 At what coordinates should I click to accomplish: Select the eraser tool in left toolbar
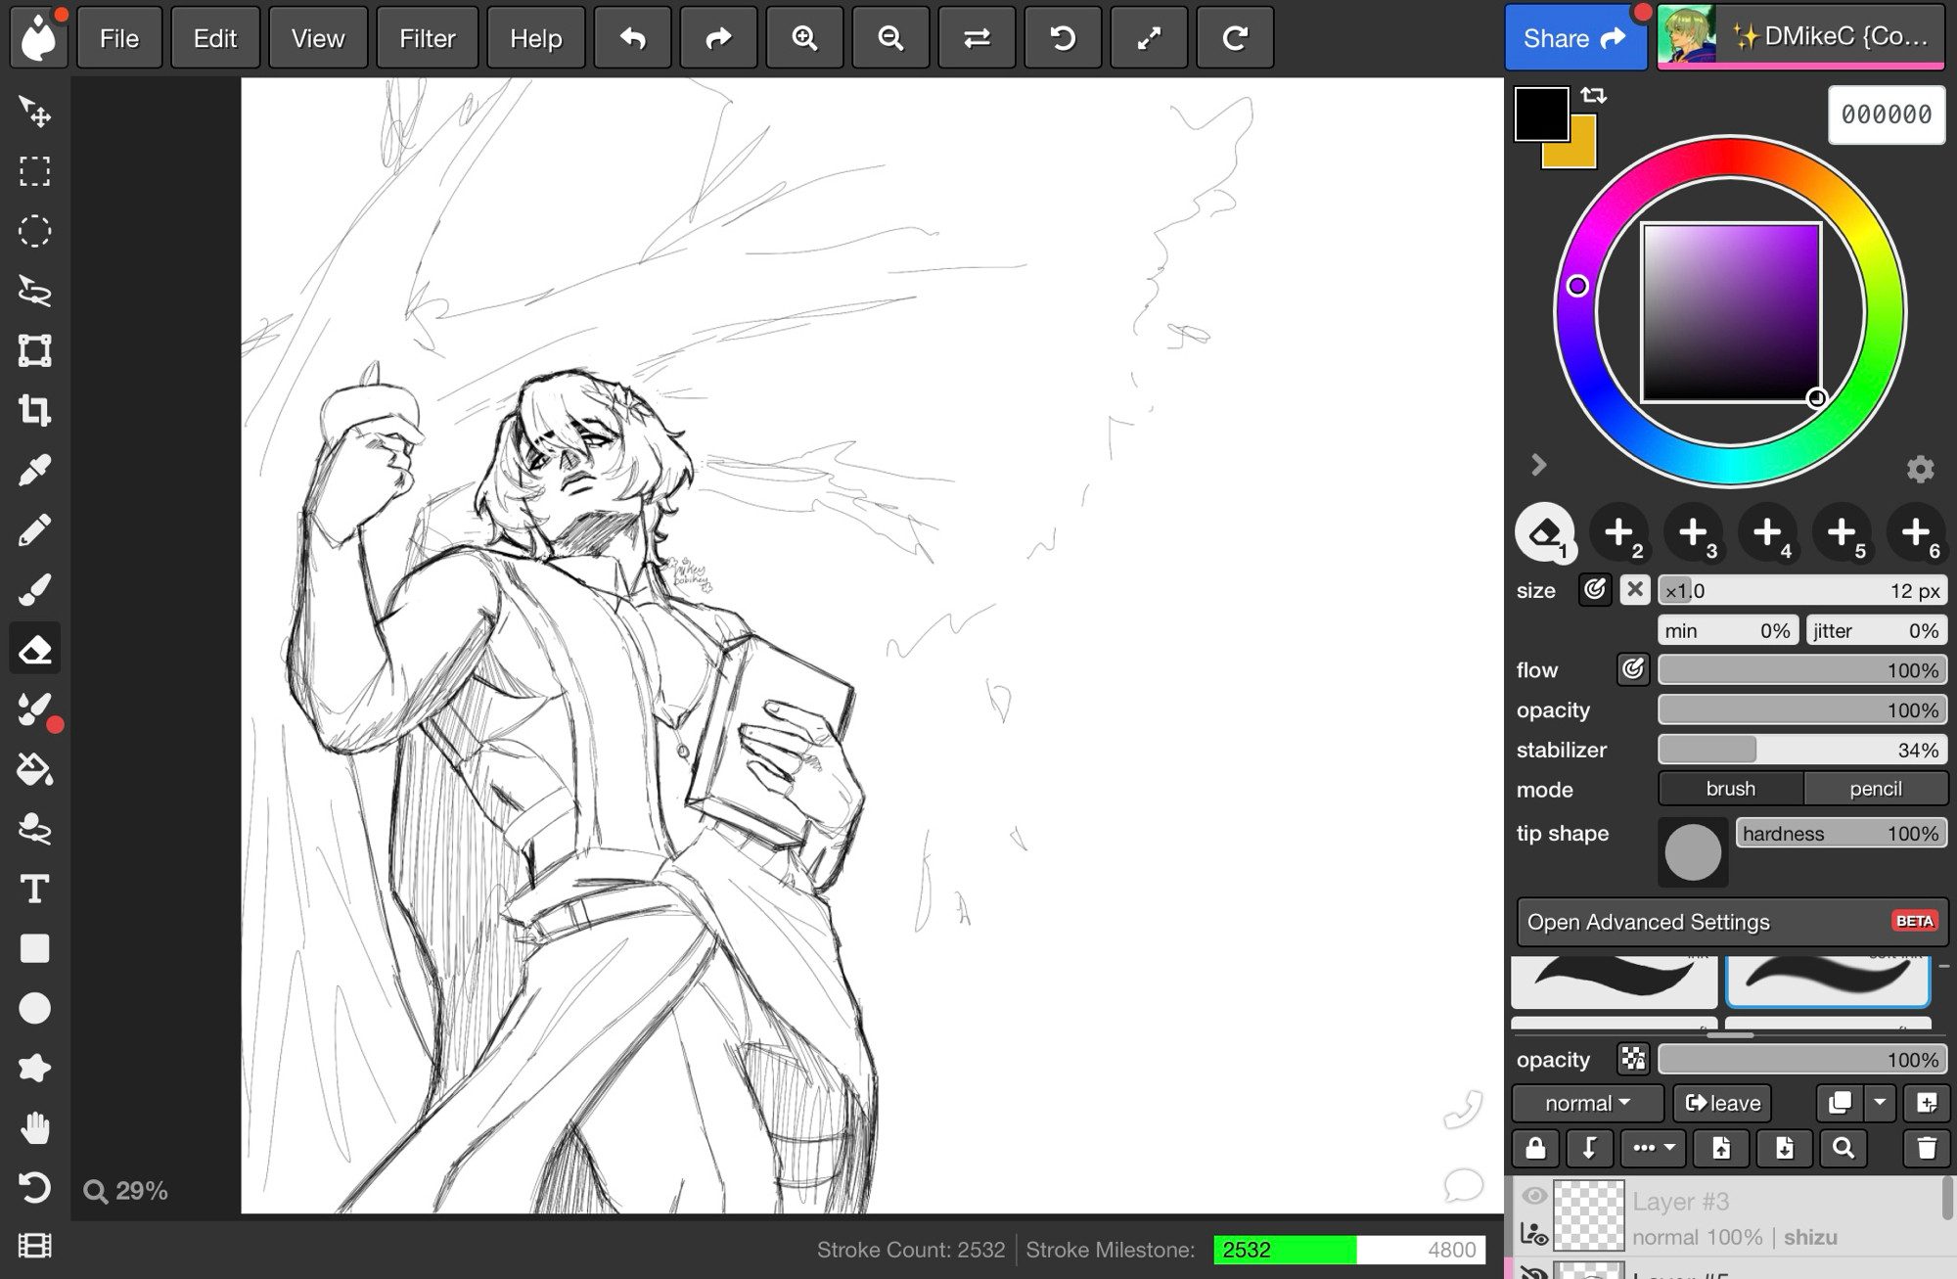click(35, 649)
